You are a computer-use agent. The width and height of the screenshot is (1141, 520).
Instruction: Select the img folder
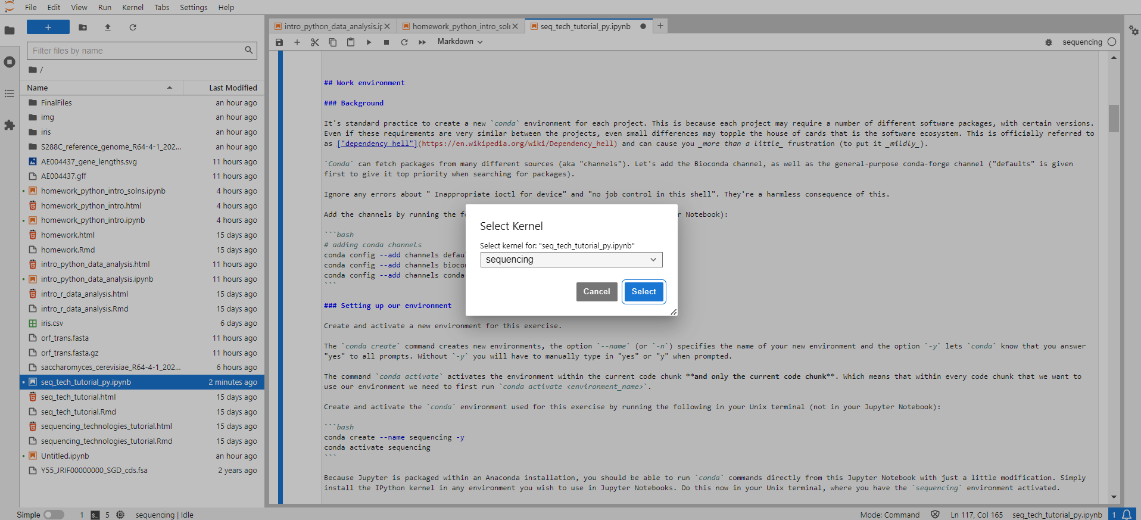tap(142, 117)
